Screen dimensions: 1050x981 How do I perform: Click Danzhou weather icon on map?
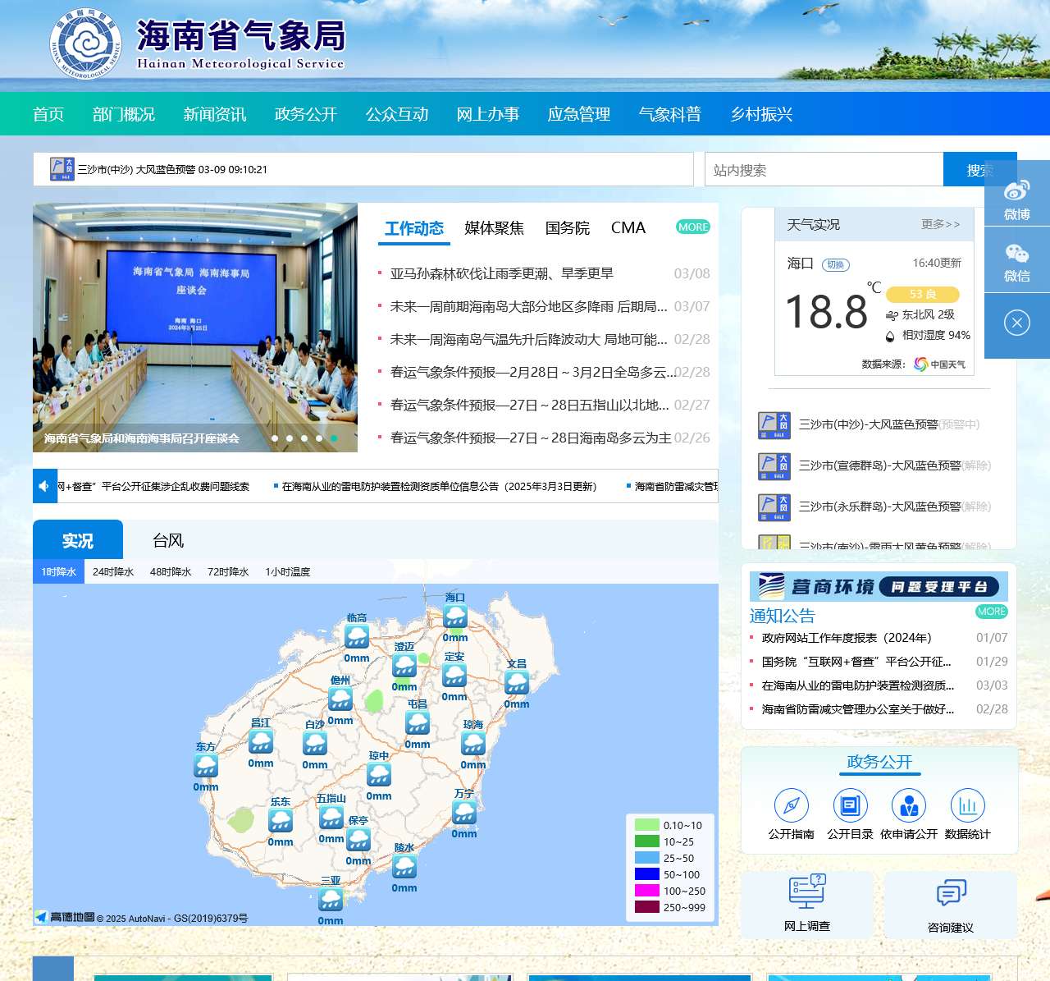coord(340,699)
